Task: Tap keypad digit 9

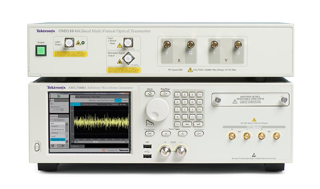Action: (x=192, y=94)
